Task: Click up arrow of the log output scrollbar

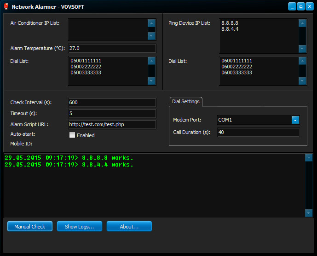Action: [x=309, y=158]
